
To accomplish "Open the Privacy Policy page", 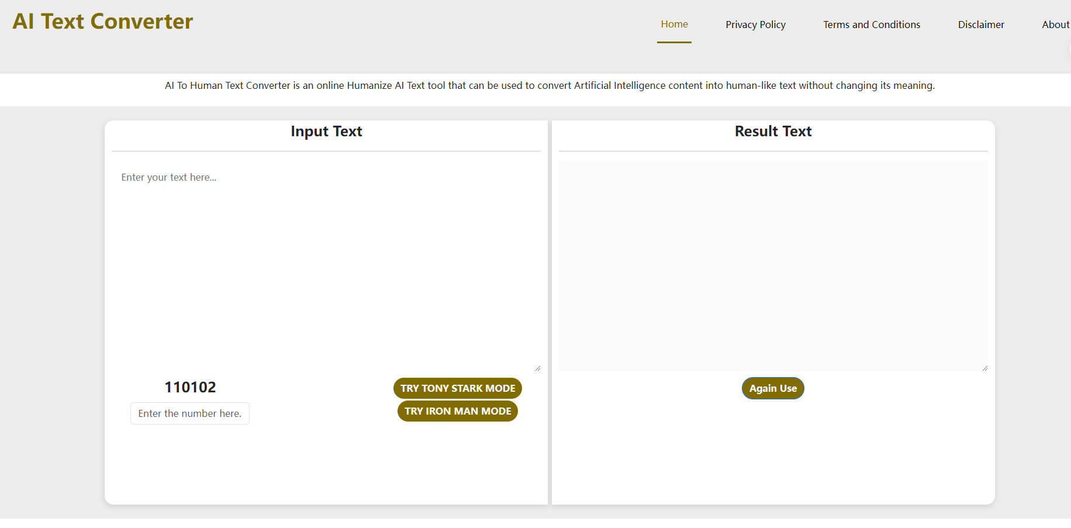I will click(755, 24).
